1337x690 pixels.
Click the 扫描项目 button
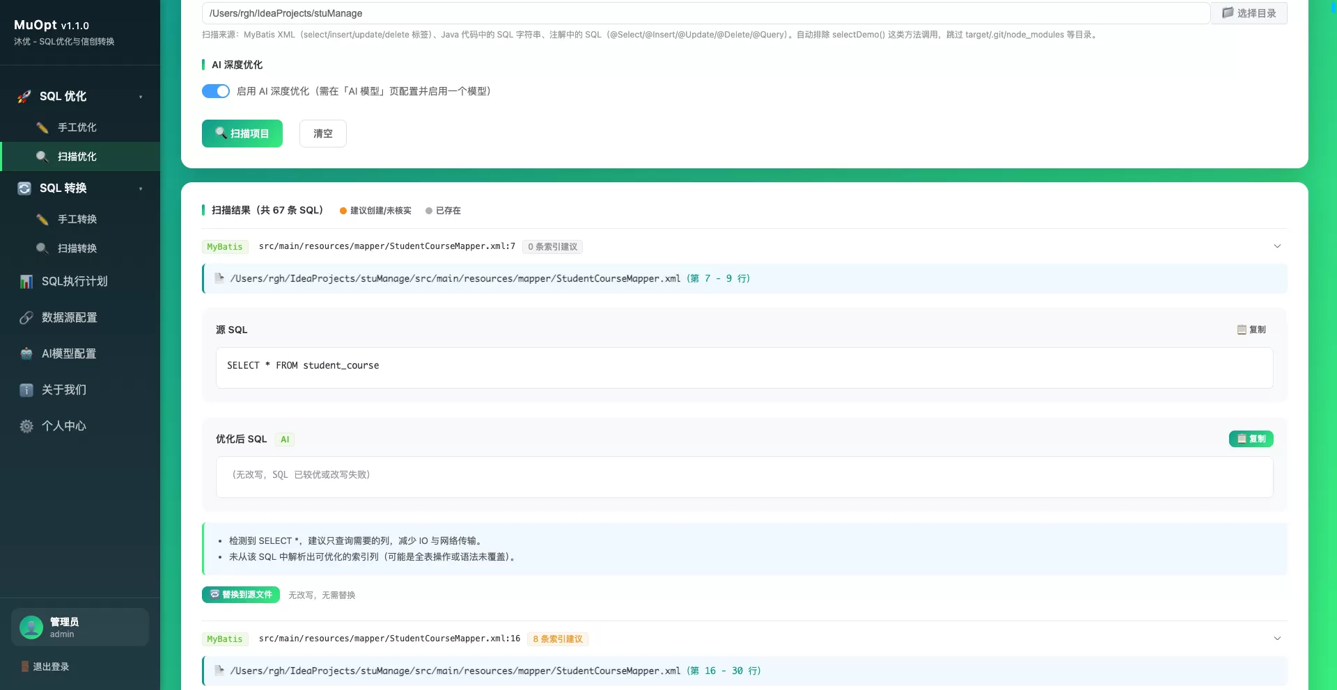tap(242, 134)
